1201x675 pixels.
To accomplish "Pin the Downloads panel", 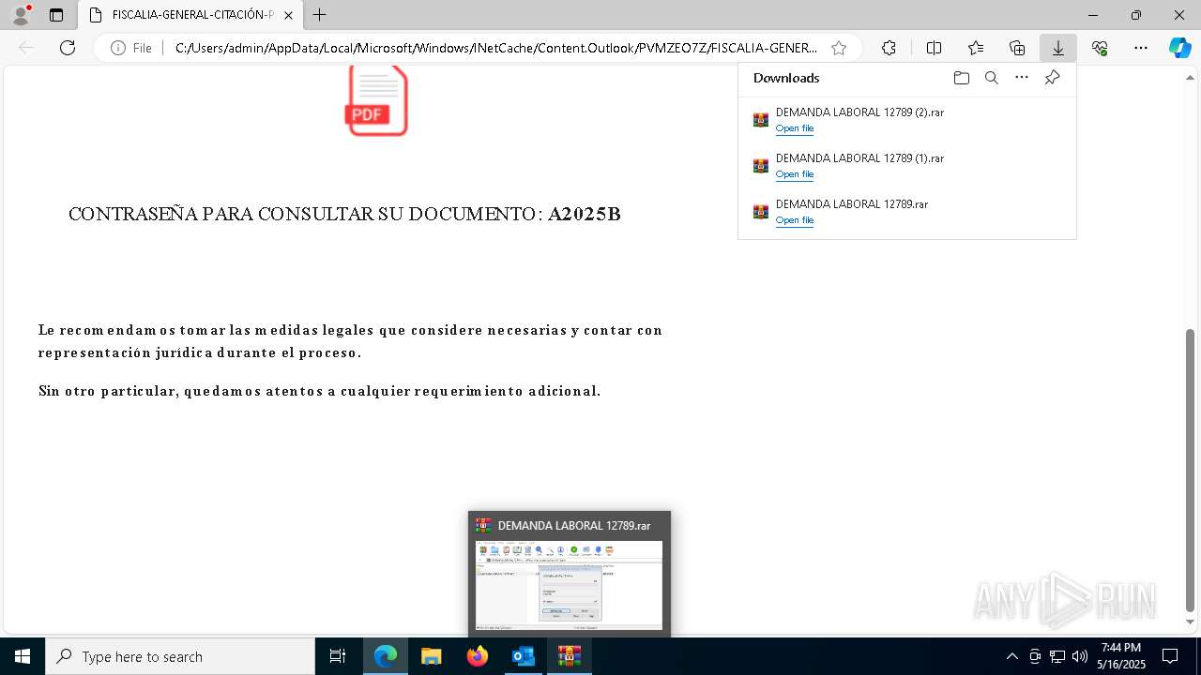I will [1052, 78].
